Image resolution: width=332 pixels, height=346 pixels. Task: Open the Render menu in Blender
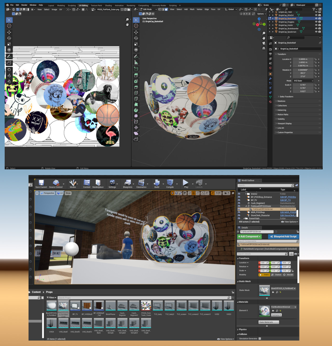[x=24, y=5]
